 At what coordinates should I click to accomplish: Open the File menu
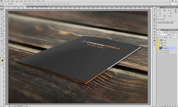(5, 1)
